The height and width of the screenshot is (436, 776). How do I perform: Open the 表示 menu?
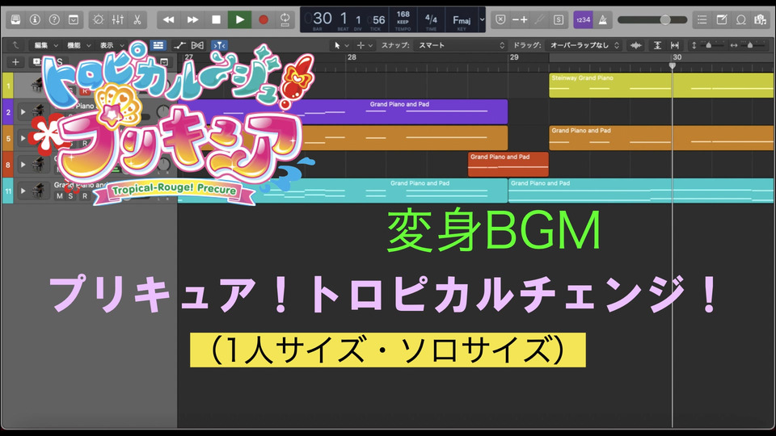pyautogui.click(x=112, y=45)
